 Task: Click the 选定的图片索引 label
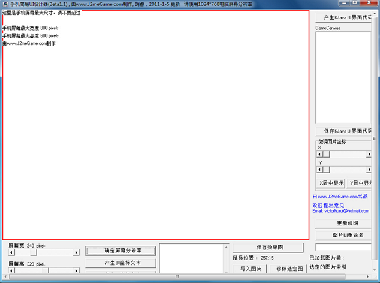click(328, 267)
